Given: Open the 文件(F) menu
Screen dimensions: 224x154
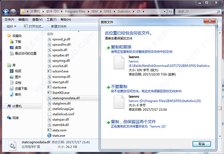Looking at the screenshot, I should [9, 20].
